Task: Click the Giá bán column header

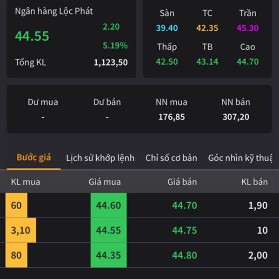Action: coord(182,182)
